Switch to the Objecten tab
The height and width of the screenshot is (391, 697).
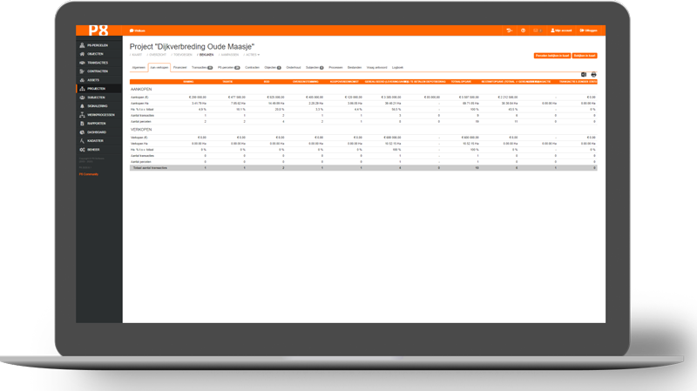click(x=273, y=68)
